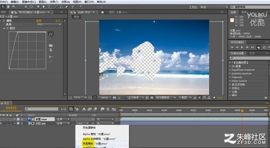
Task: Click play in the preview controls panel
Action: tap(242, 47)
